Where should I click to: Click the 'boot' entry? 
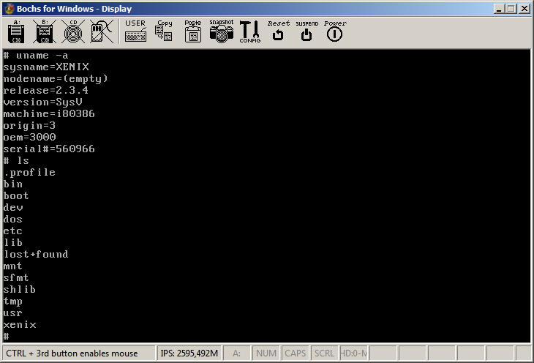[x=16, y=195]
